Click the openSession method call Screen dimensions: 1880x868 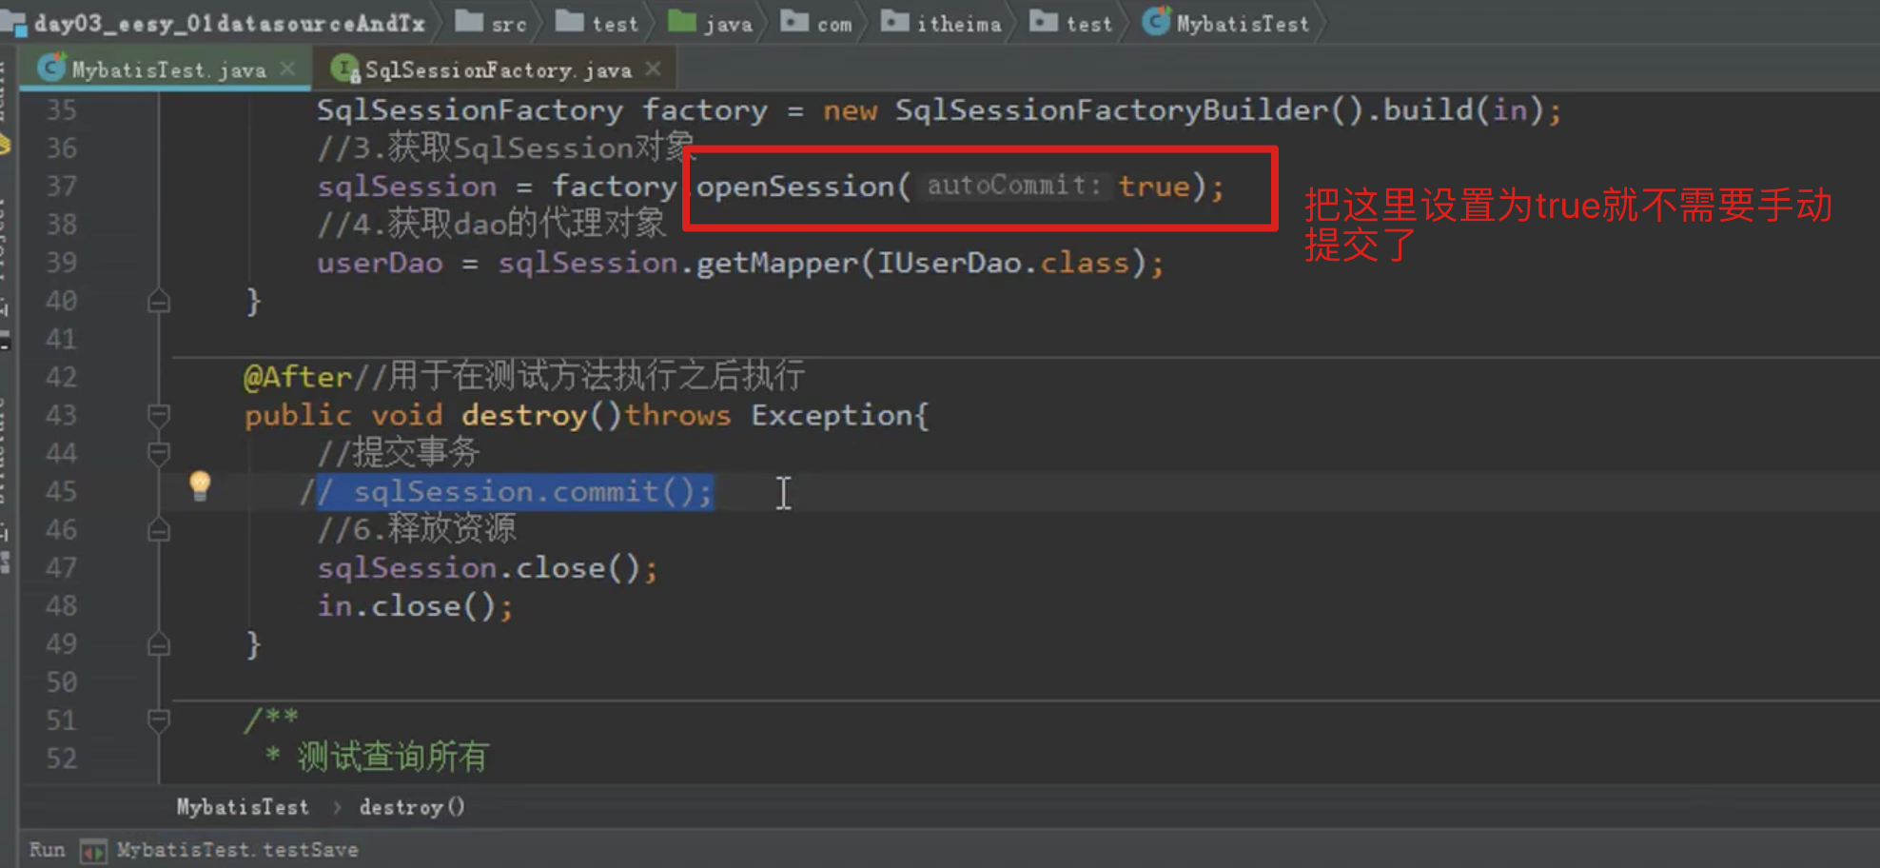795,186
